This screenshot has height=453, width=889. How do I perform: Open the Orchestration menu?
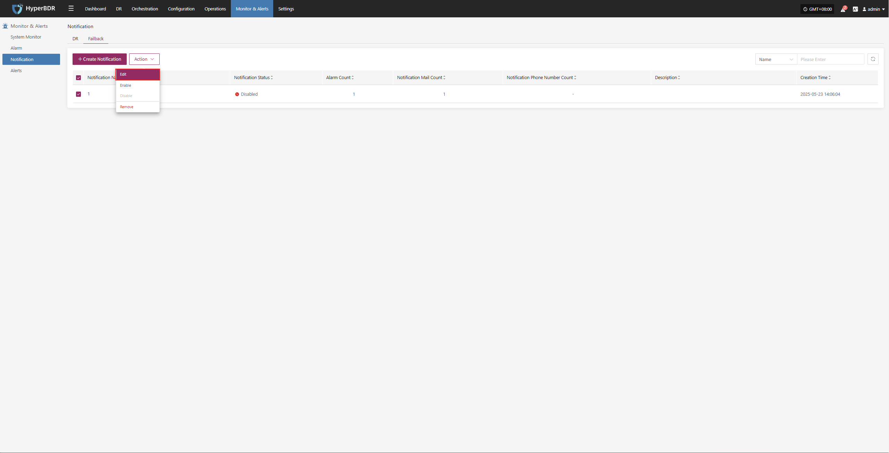145,9
